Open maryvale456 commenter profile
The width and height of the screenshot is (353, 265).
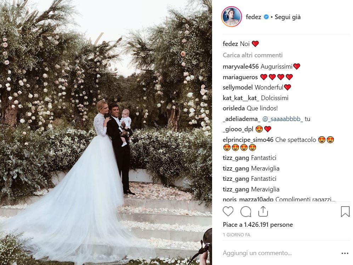pos(241,67)
